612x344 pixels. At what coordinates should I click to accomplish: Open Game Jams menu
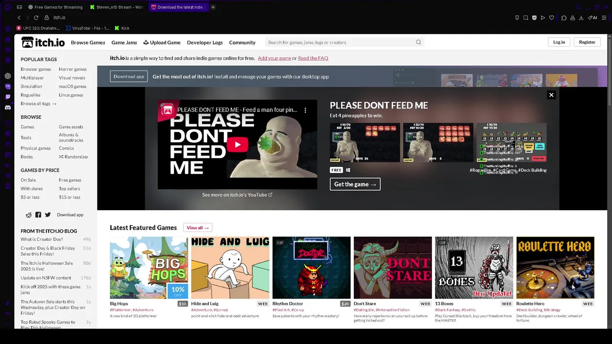tap(124, 43)
